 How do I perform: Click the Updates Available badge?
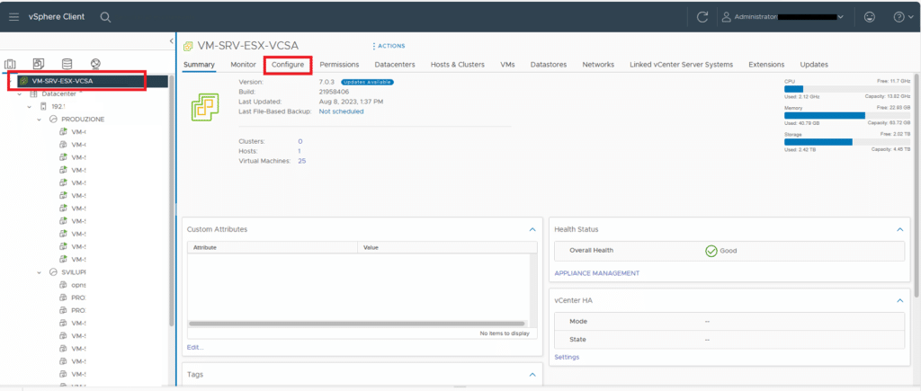point(367,82)
